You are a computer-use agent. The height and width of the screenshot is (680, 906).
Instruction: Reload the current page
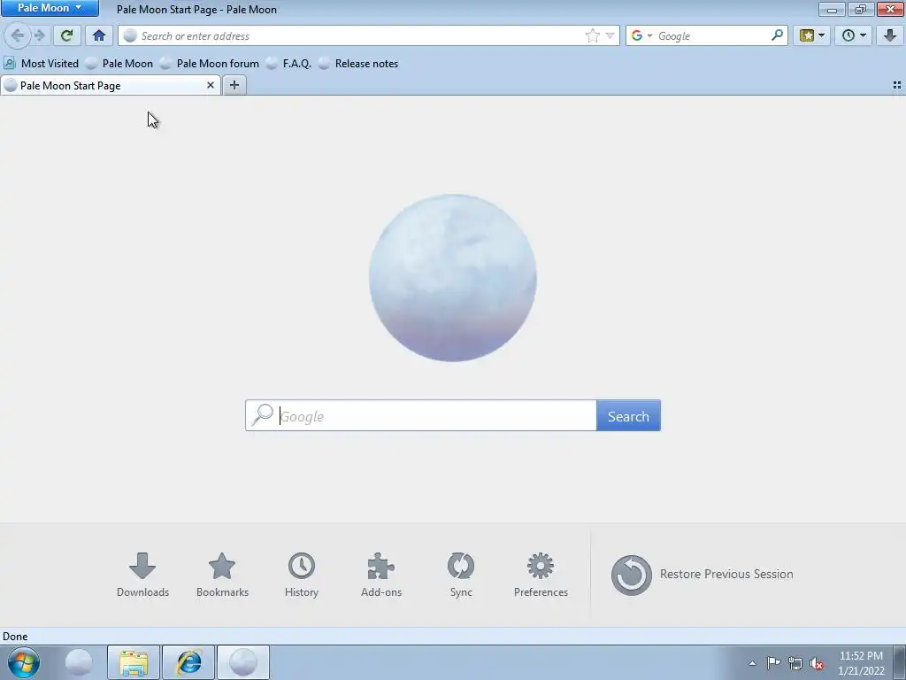click(x=67, y=35)
